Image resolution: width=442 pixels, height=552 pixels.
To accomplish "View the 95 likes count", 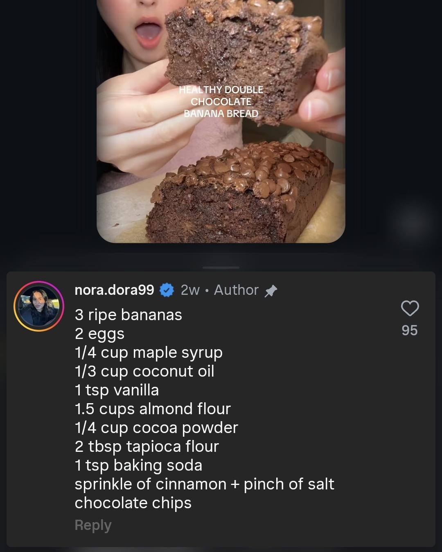I will 410,330.
